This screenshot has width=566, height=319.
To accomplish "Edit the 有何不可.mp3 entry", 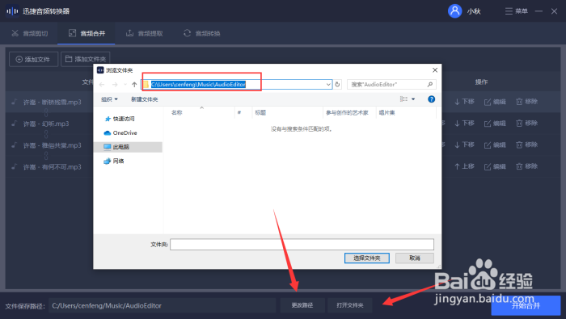I will pos(495,166).
